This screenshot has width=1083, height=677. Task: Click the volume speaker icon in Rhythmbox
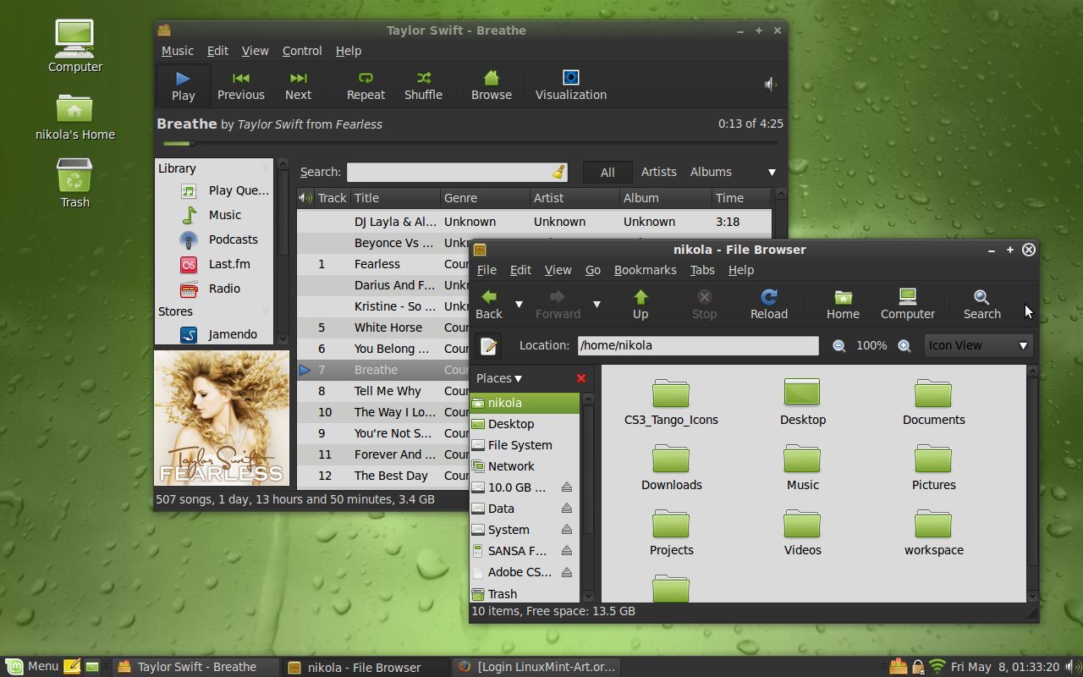[x=770, y=84]
